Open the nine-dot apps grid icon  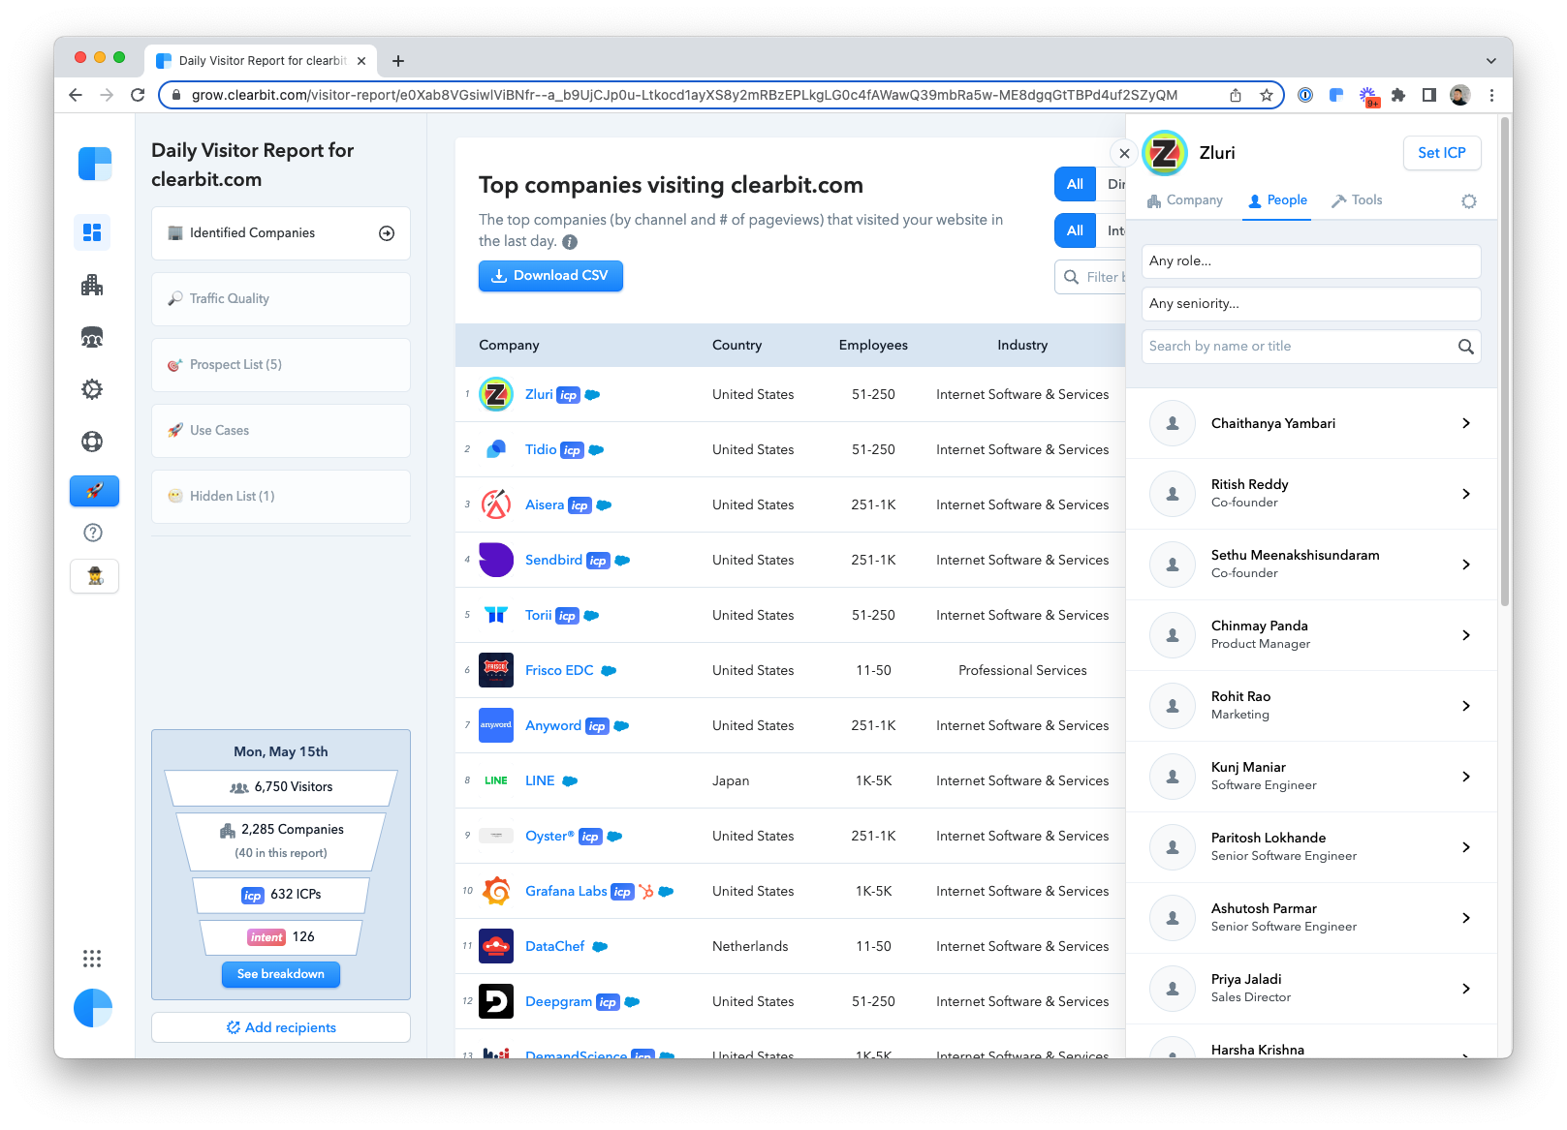[92, 959]
